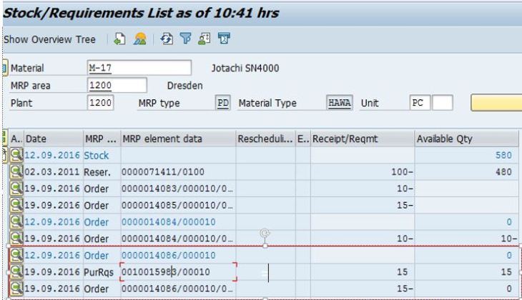This screenshot has height=300, width=522.
Task: Open details icon for 0000014084/000010/0 row
Action: (16, 239)
